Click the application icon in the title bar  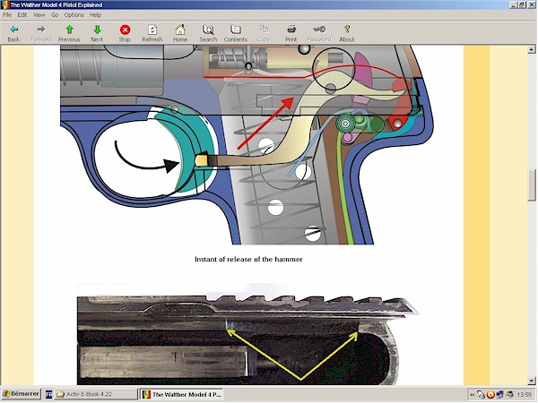[x=5, y=4]
